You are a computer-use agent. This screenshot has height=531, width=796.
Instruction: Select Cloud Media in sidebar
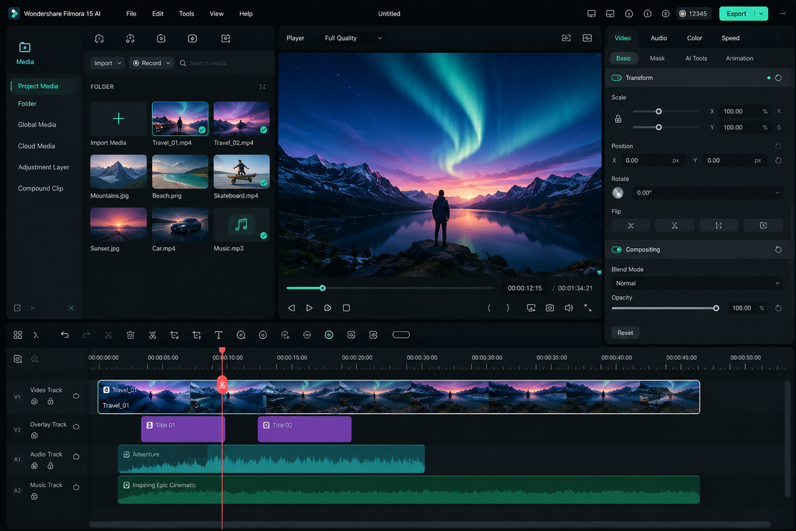point(36,146)
